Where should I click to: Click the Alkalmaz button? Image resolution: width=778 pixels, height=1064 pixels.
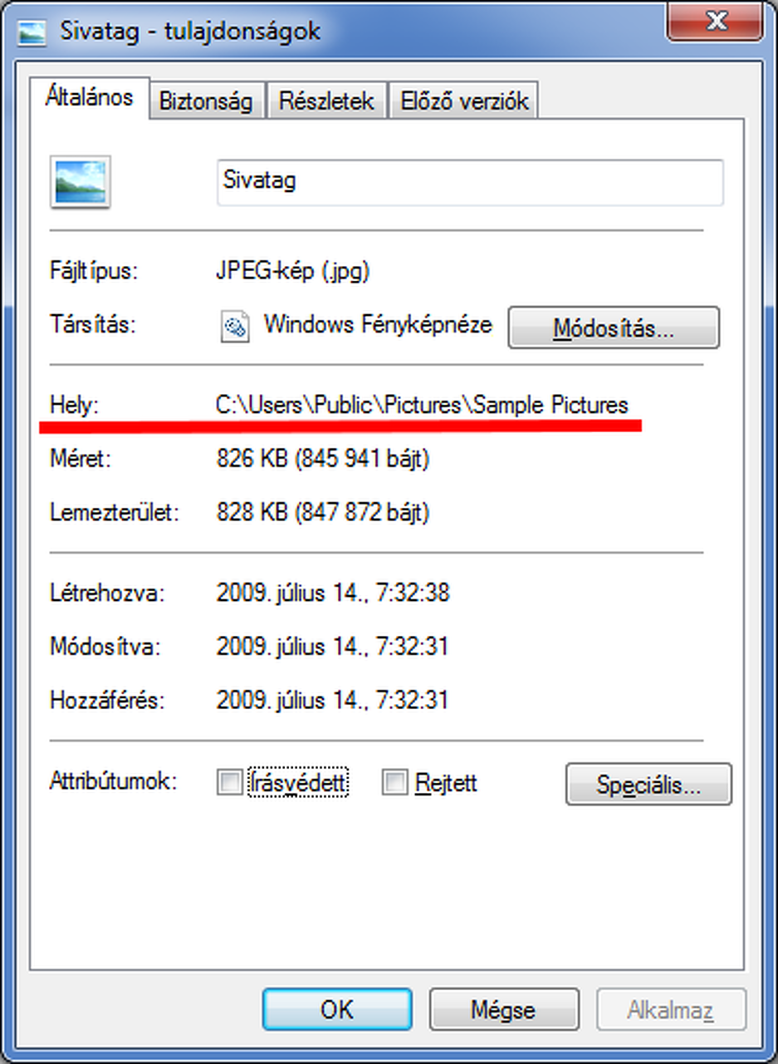tap(671, 1009)
